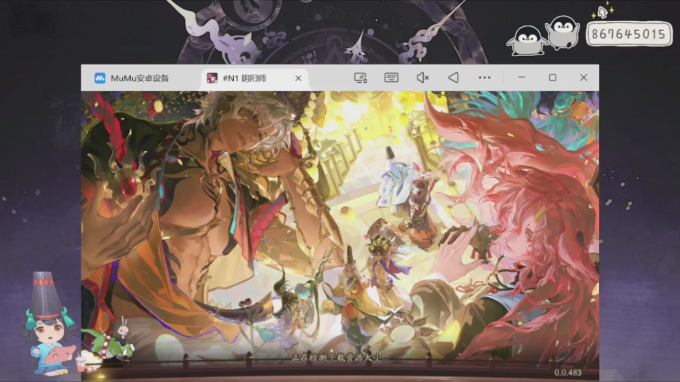The image size is (680, 382).
Task: Minimize the MuMu emulator window
Action: coord(522,77)
